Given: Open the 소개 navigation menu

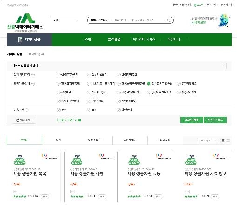Looking at the screenshot, I should [88, 40].
